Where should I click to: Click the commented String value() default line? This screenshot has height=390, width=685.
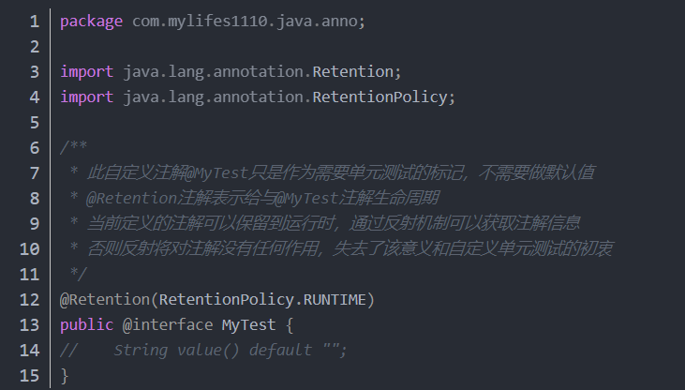(x=203, y=351)
